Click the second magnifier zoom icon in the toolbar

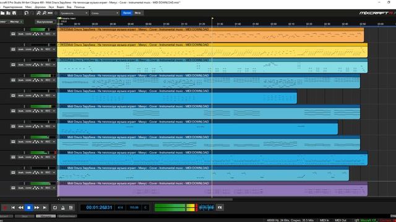click(44, 13)
